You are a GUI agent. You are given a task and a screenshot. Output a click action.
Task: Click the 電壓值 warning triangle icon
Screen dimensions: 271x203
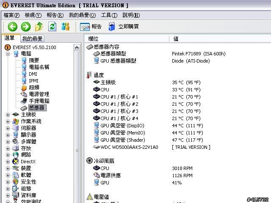tap(89, 197)
